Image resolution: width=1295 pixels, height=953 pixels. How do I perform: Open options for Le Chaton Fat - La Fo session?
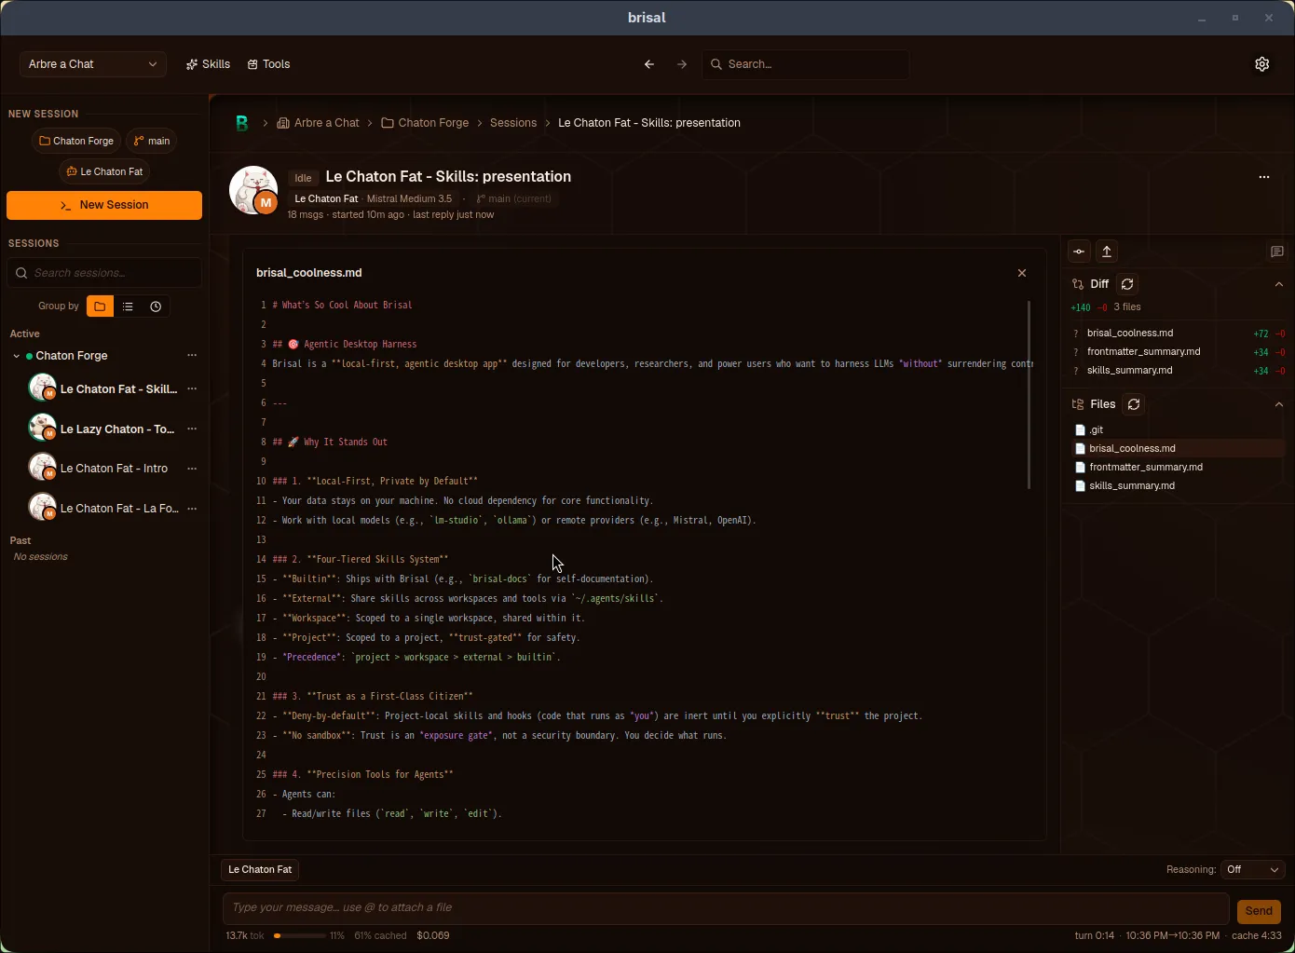192,509
